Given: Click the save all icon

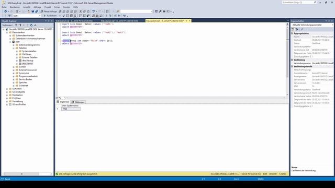Looking at the screenshot, I should click(x=37, y=11).
